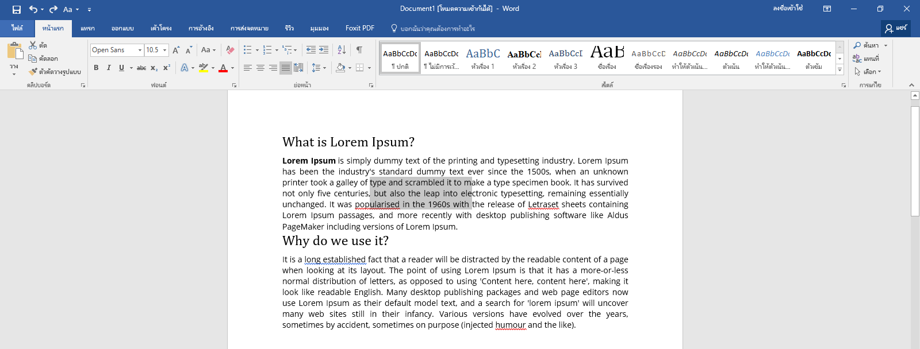920x349 pixels.
Task: Click the Grow Font size icon
Action: click(x=176, y=50)
